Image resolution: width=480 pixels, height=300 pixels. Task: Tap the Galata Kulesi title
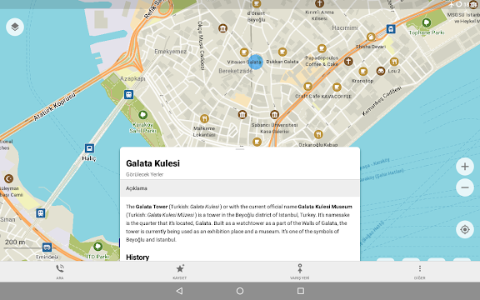tap(152, 163)
